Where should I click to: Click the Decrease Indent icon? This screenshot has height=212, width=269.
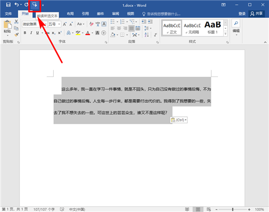click(x=144, y=22)
